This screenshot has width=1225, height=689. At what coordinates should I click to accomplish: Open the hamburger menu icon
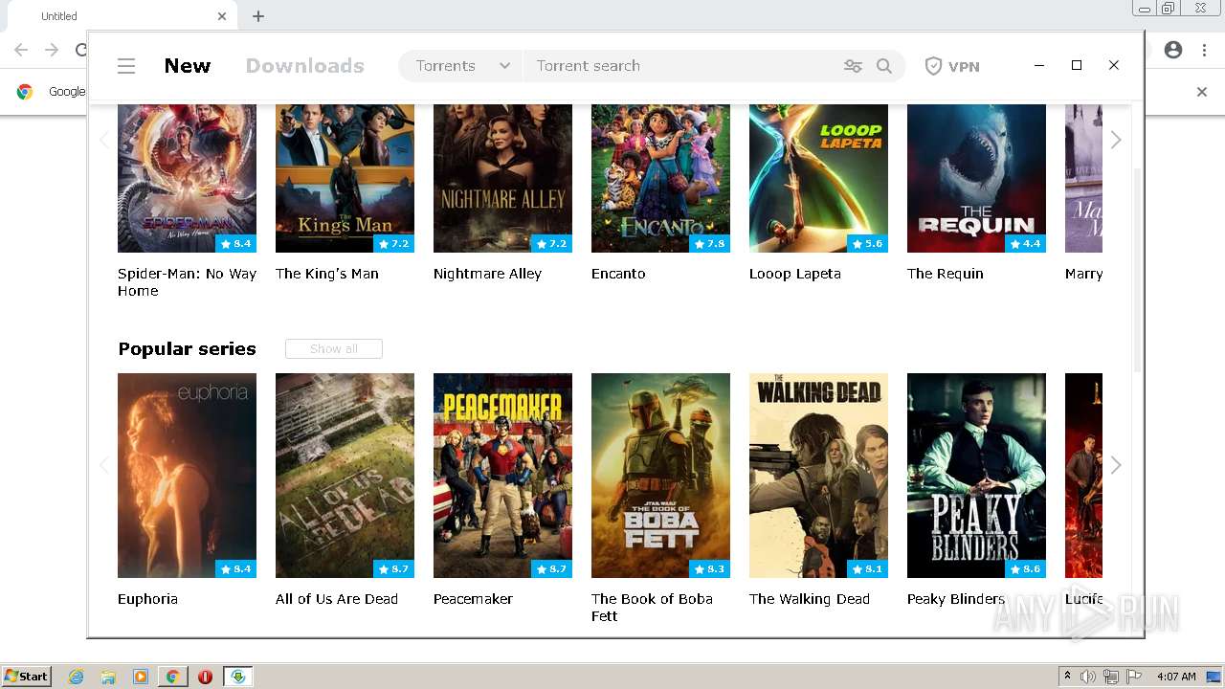pos(126,66)
